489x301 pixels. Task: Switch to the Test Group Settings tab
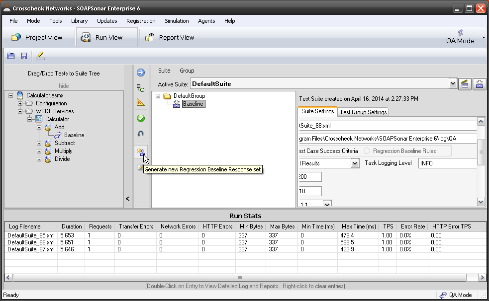(363, 112)
